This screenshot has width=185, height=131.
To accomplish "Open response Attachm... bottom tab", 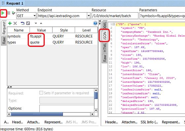I will (x=129, y=122).
